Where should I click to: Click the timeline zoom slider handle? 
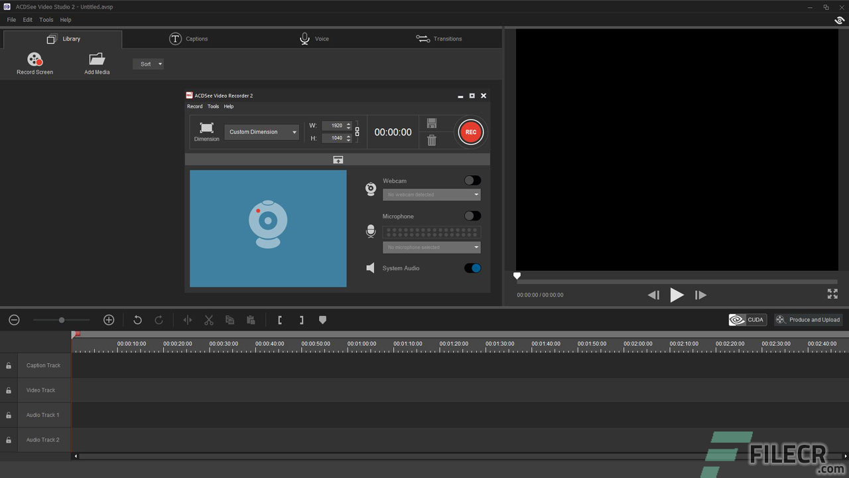coord(62,320)
